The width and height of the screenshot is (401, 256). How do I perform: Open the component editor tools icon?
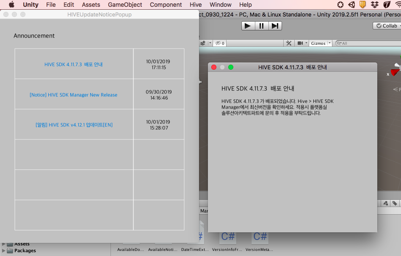point(289,44)
